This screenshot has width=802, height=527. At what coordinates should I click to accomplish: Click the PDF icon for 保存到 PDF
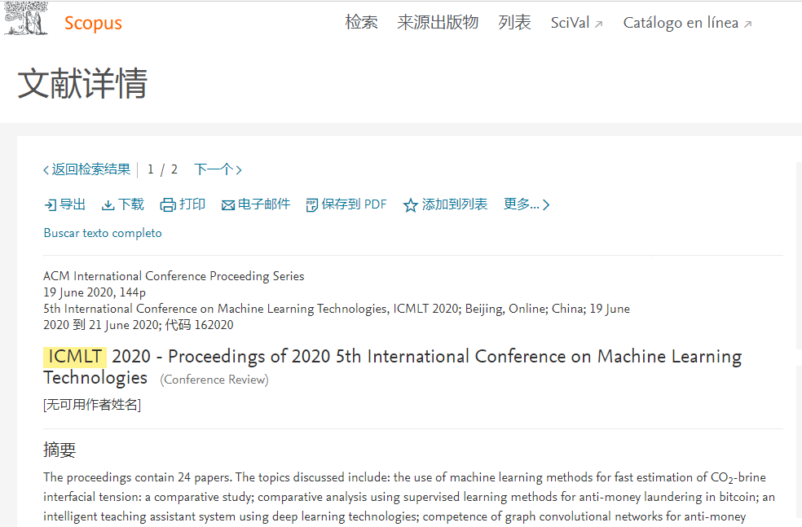(x=311, y=205)
